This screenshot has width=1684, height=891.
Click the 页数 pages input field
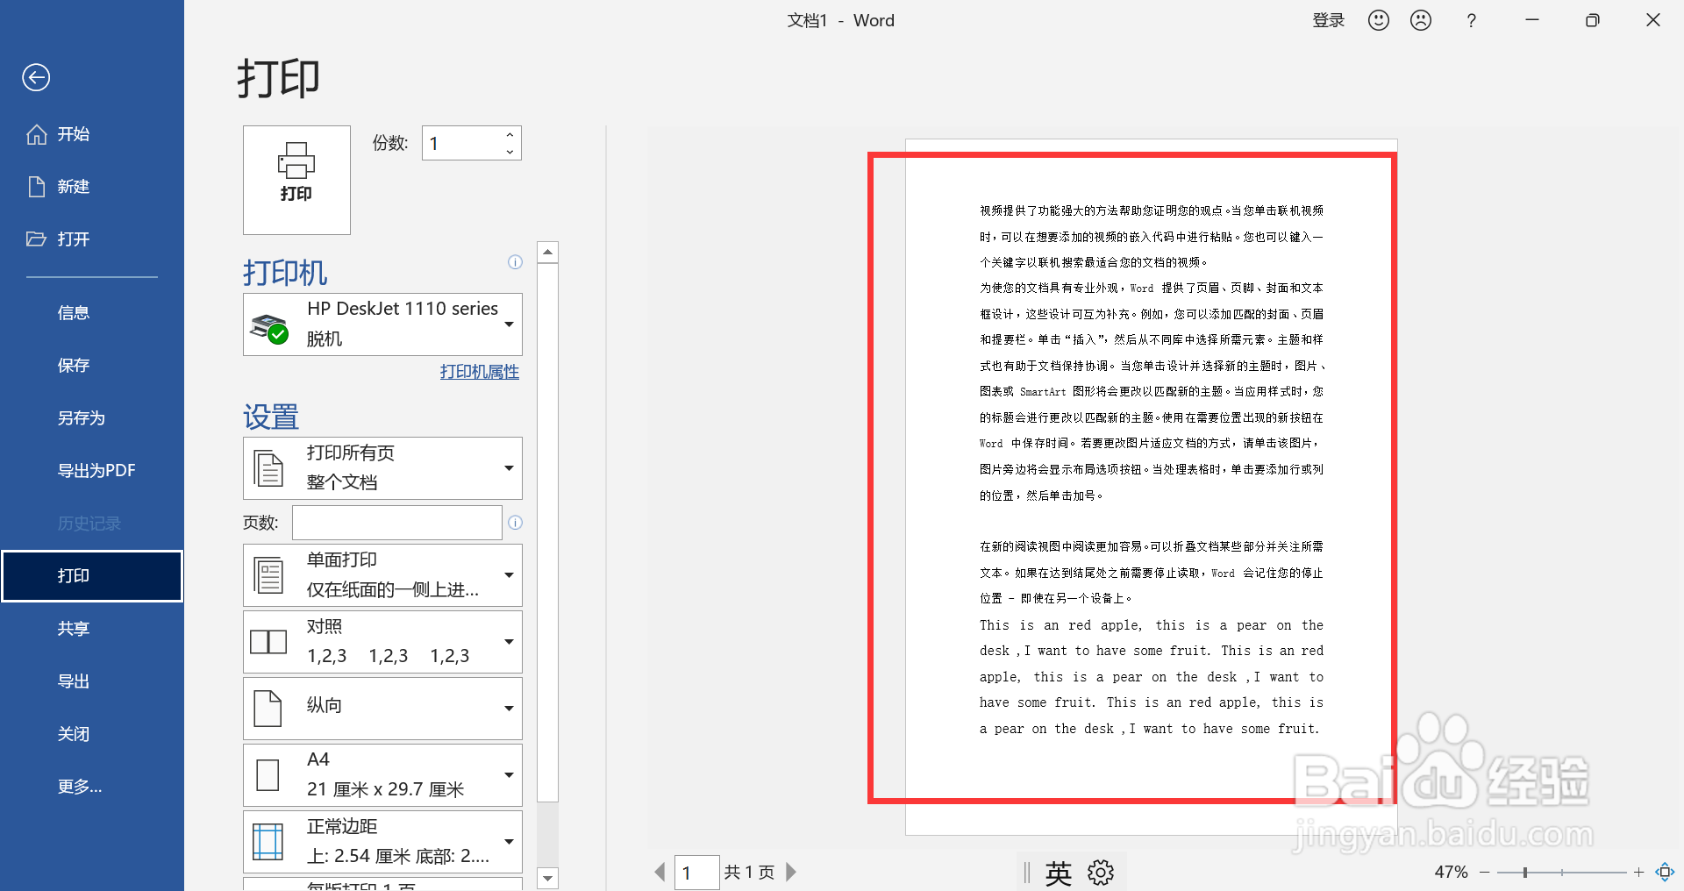[x=396, y=523]
